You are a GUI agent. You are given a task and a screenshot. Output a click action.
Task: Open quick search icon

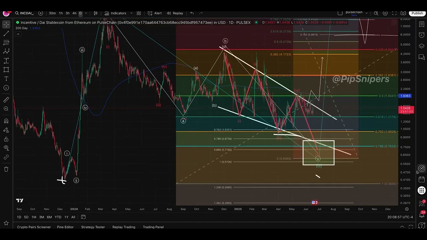tap(376, 13)
